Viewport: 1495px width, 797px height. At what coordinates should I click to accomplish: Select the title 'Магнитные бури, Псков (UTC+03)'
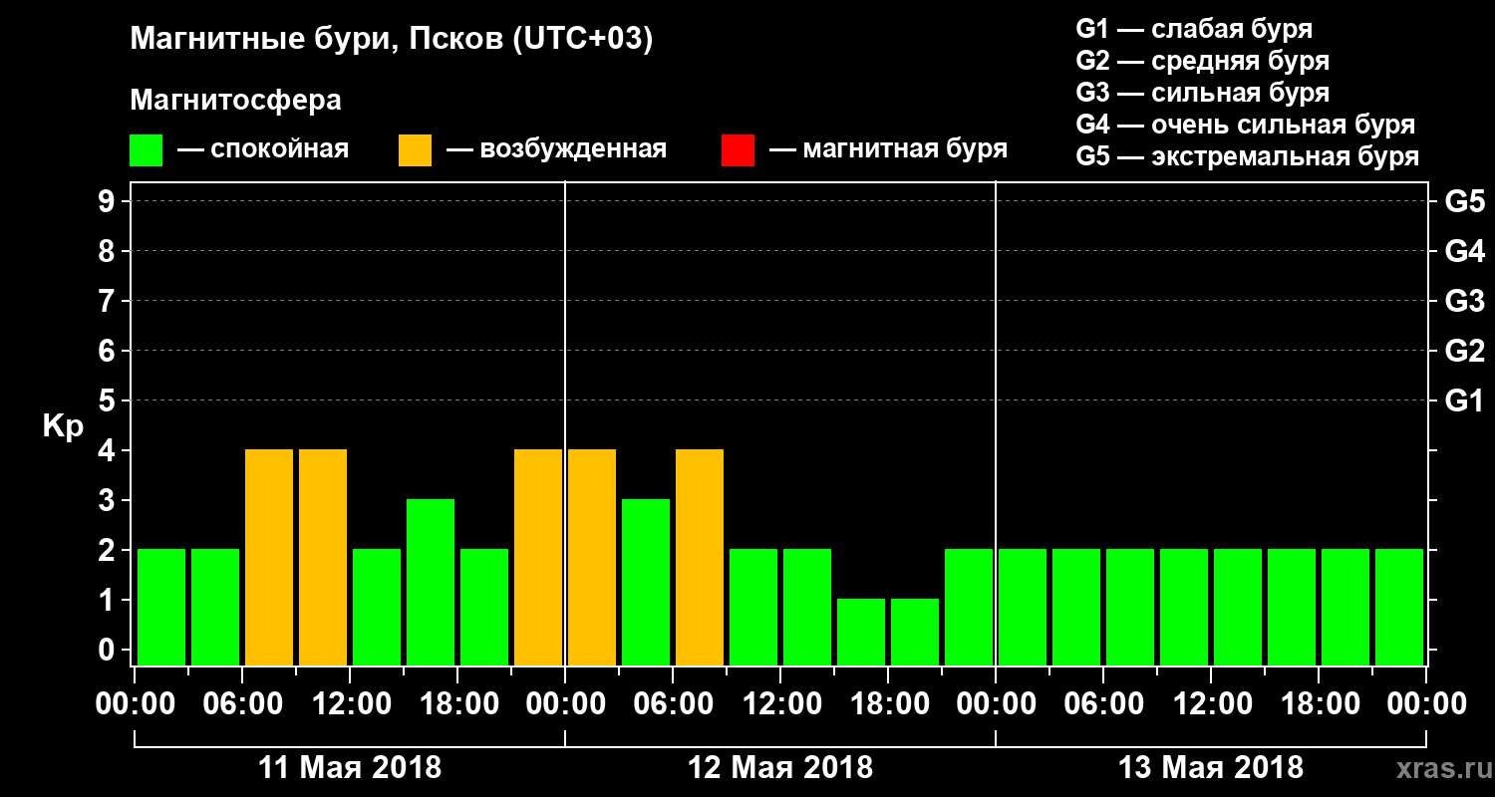(x=392, y=40)
